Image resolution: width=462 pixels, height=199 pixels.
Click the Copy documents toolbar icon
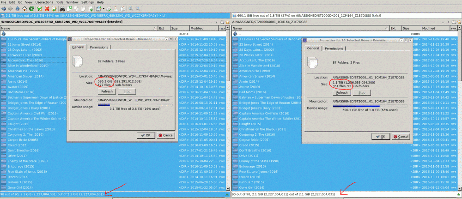pyautogui.click(x=77, y=8)
